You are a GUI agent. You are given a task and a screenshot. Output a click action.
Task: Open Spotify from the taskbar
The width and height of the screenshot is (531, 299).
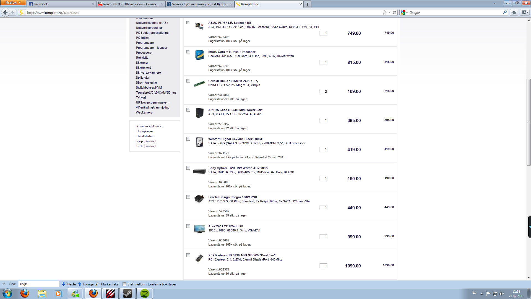(x=144, y=293)
